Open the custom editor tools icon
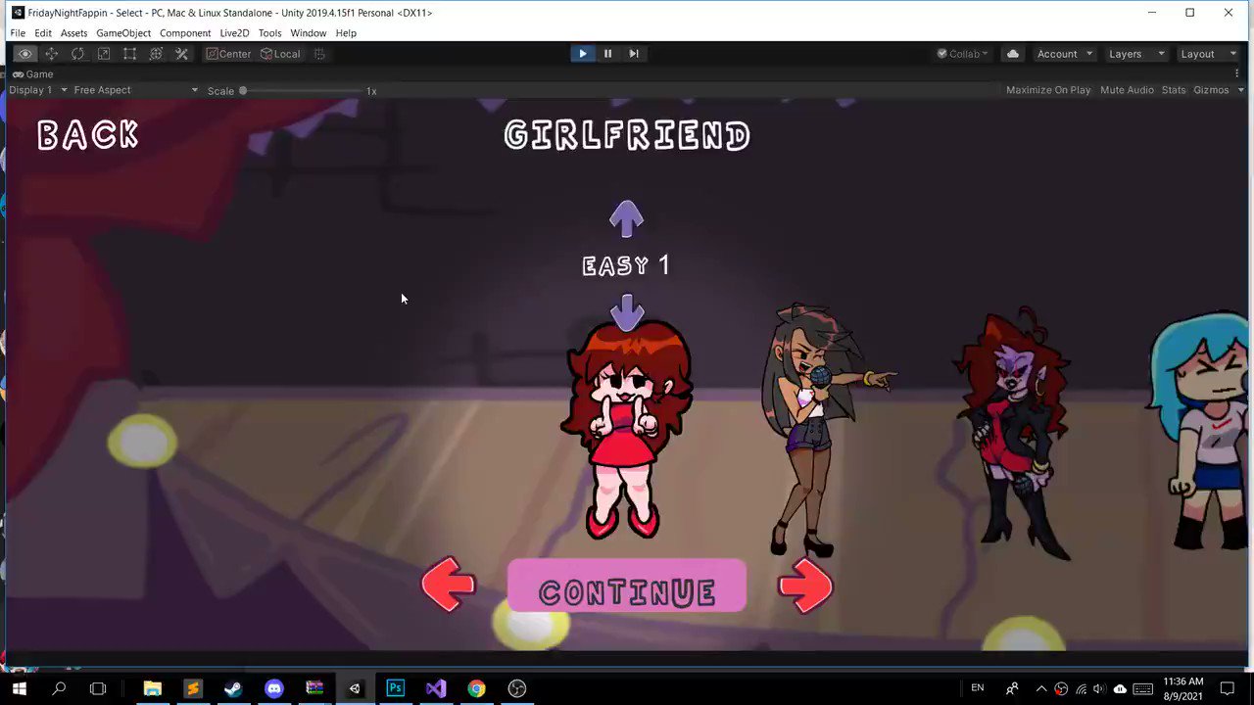The image size is (1254, 705). [x=182, y=54]
